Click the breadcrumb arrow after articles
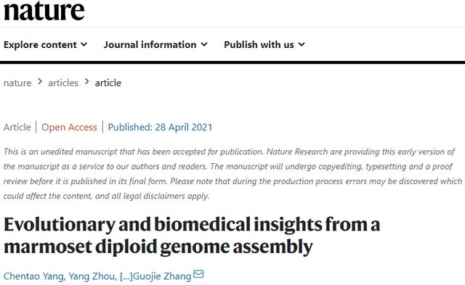The width and height of the screenshot is (465, 285). point(87,82)
